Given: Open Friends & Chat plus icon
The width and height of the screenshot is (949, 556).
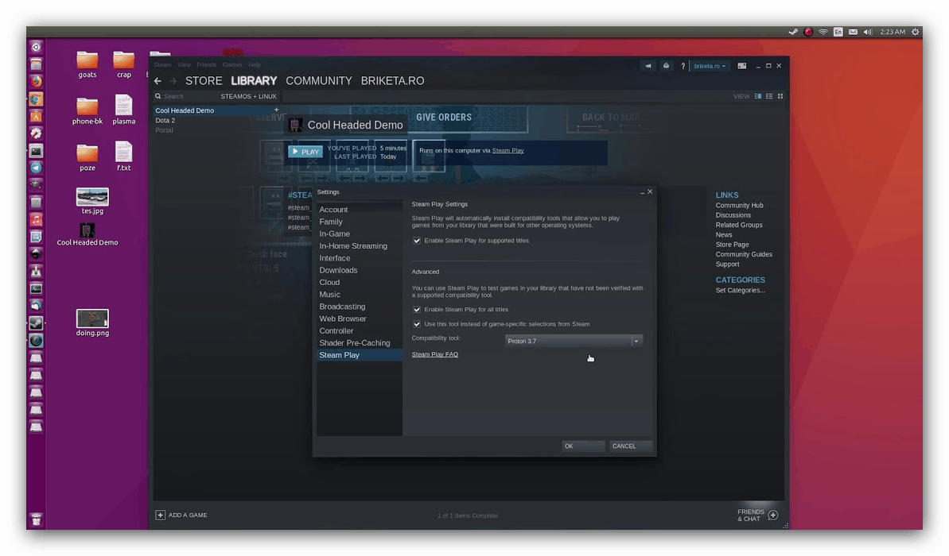Looking at the screenshot, I should tap(772, 515).
